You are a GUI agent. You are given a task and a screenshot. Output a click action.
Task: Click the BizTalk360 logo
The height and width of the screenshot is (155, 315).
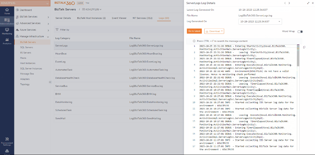(64, 3)
